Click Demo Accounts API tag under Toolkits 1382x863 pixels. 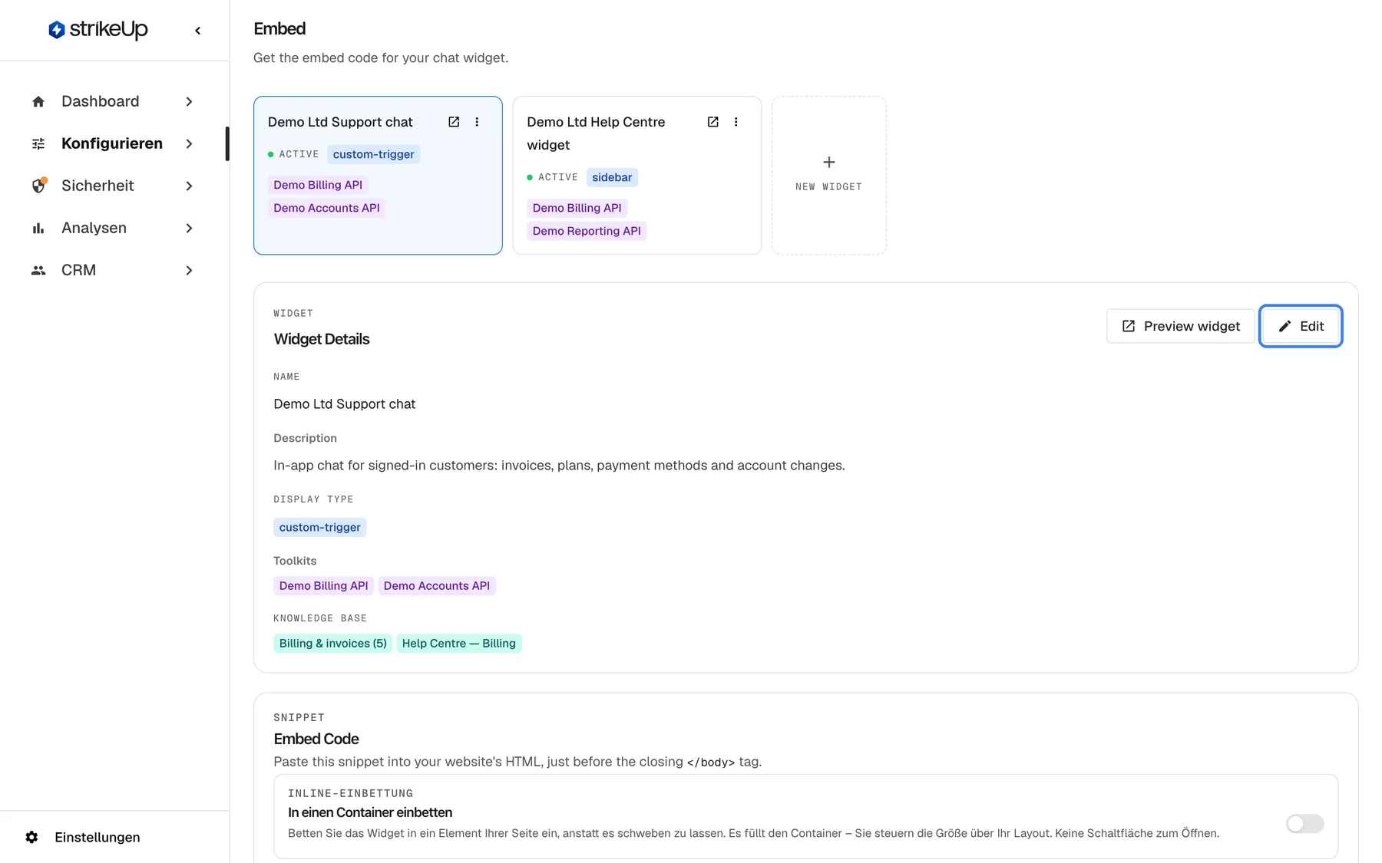pos(436,585)
